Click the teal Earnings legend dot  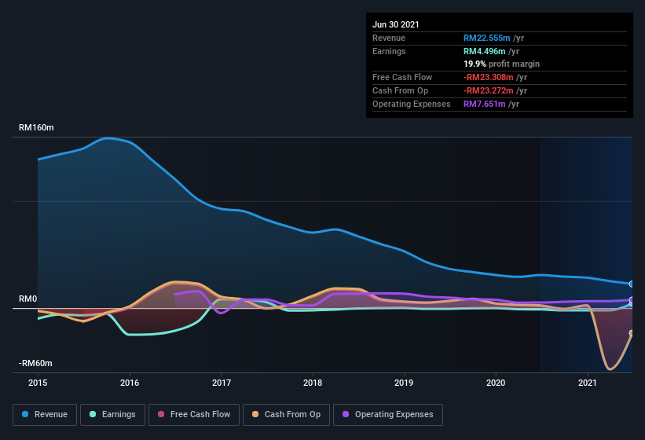pos(93,414)
